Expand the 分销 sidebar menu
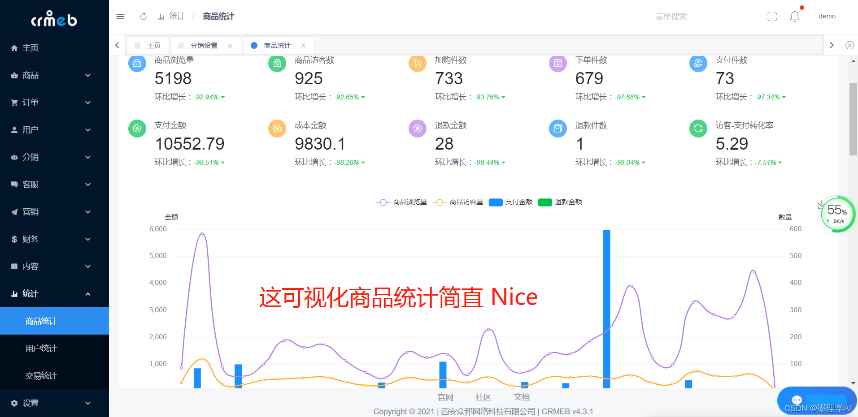 click(54, 157)
